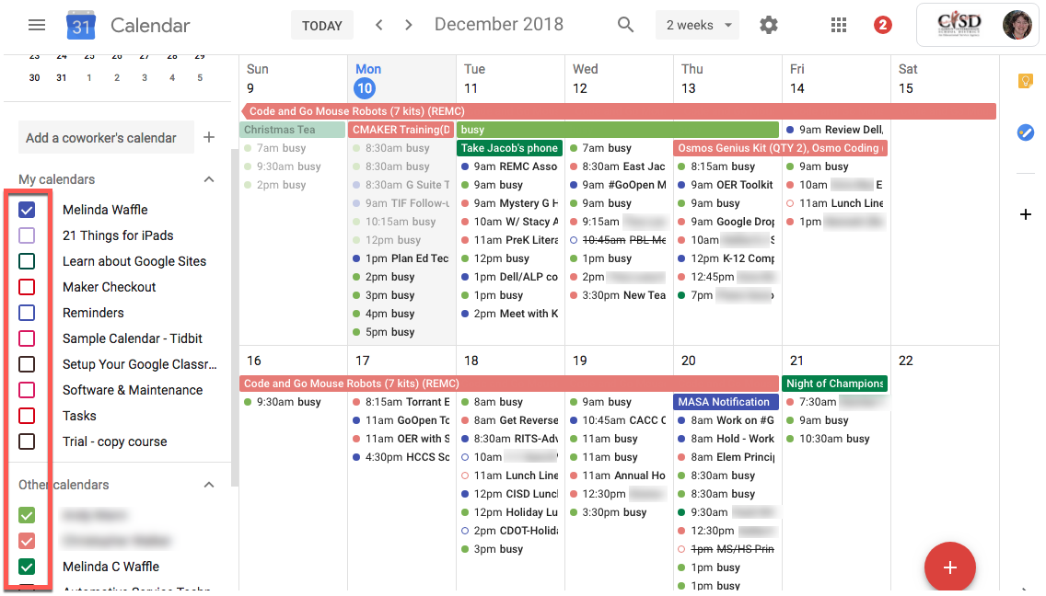This screenshot has width=1046, height=596.
Task: Open Tasks in the side panel
Action: pyautogui.click(x=1025, y=132)
